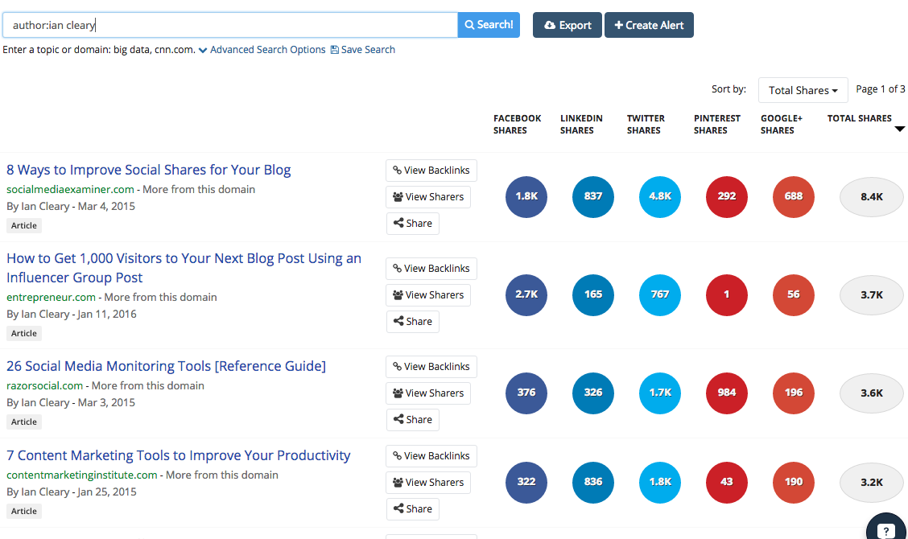The width and height of the screenshot is (908, 539).
Task: Open the article 8 Ways to Improve Social Shares
Action: point(148,170)
